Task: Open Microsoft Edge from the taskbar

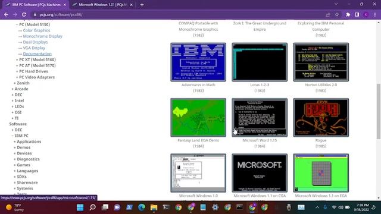Action: tap(142, 207)
